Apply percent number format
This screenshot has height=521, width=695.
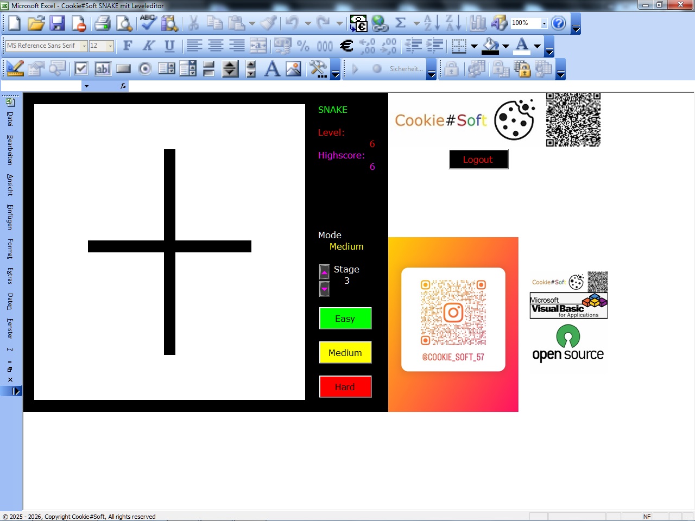(x=303, y=46)
